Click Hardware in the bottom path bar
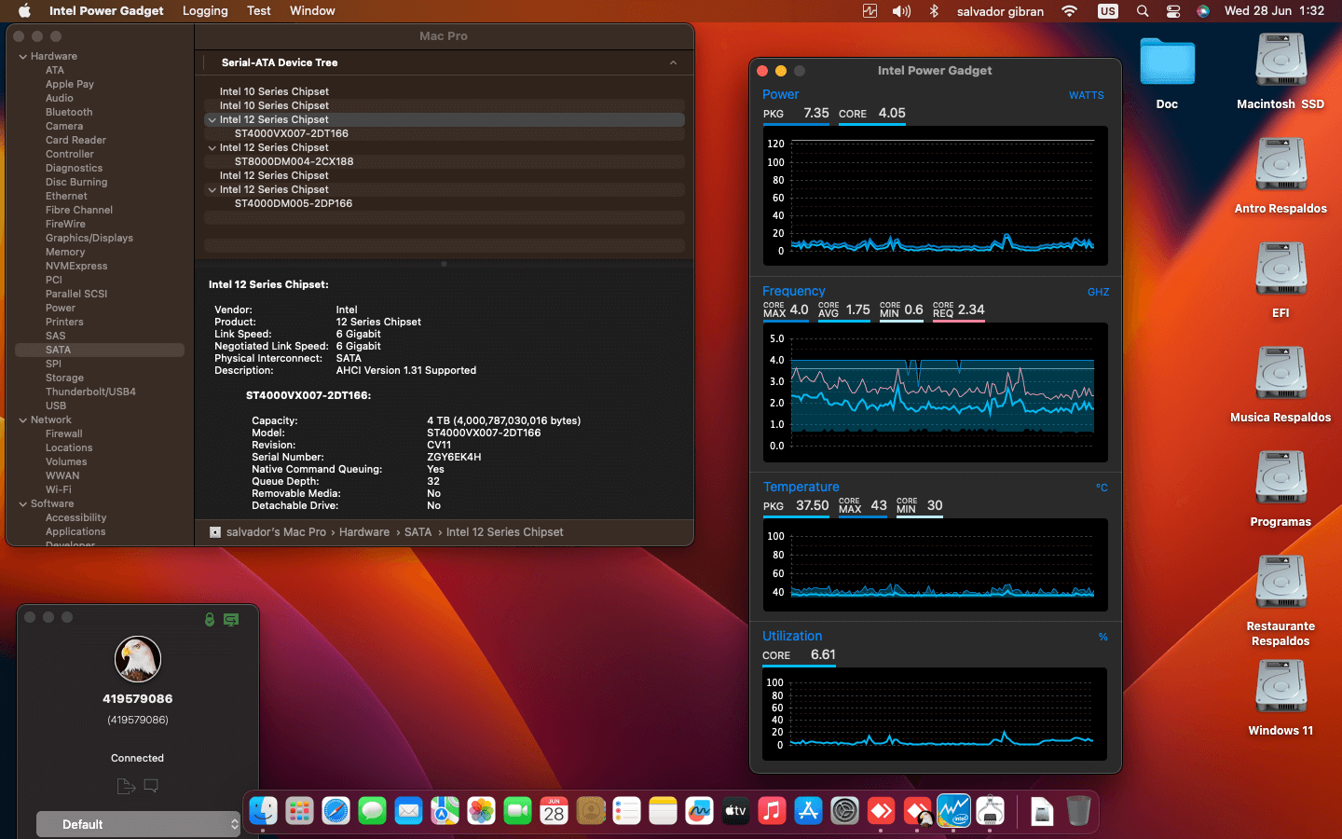This screenshot has width=1342, height=839. pos(364,532)
